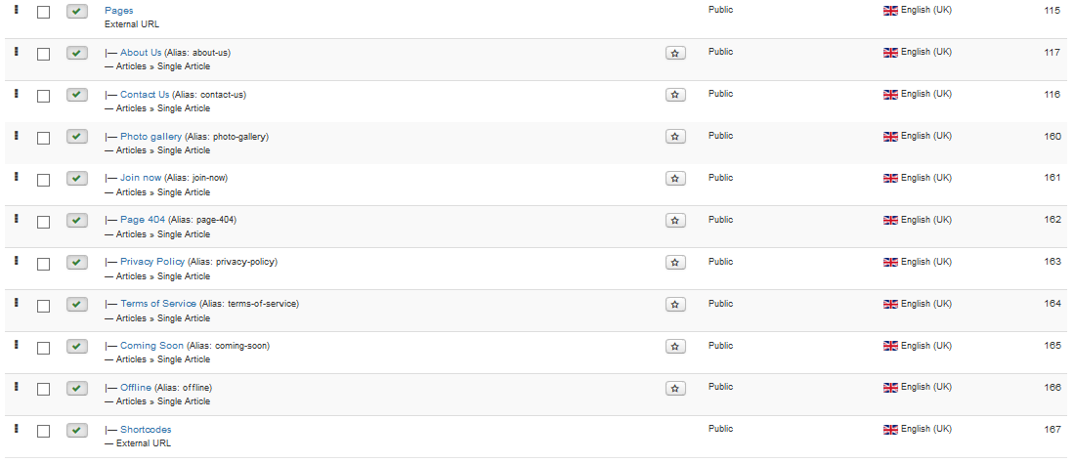The width and height of the screenshot is (1074, 462).
Task: Click drag handle icon on Join now row
Action: pyautogui.click(x=17, y=177)
